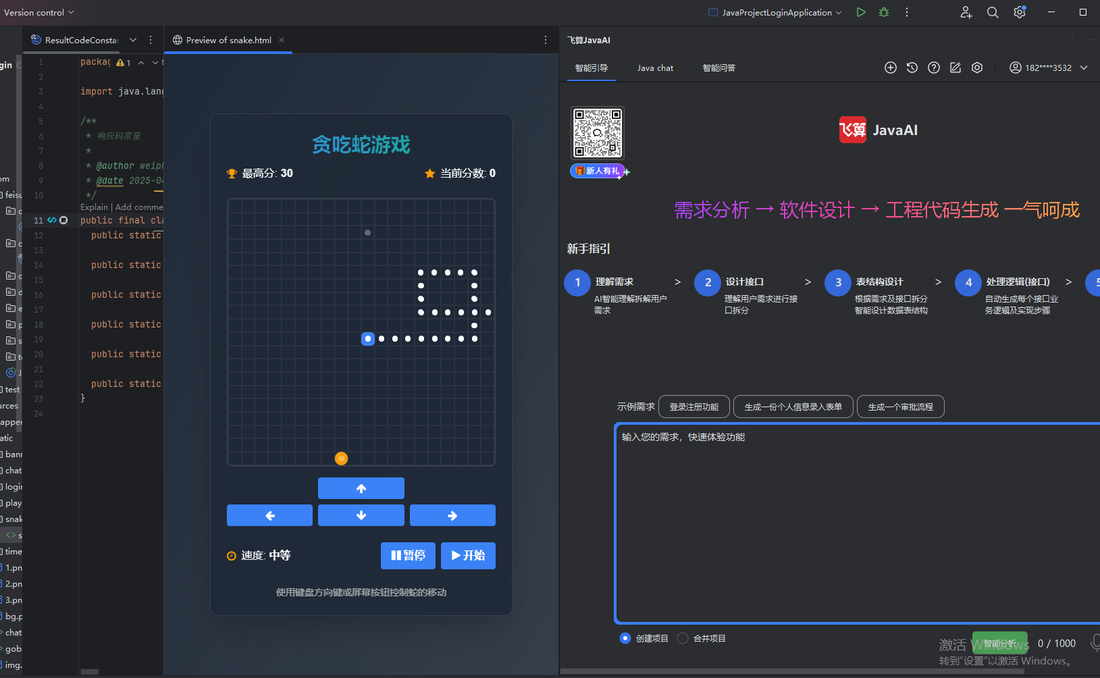Open IDE settings gear in title bar

click(1020, 12)
